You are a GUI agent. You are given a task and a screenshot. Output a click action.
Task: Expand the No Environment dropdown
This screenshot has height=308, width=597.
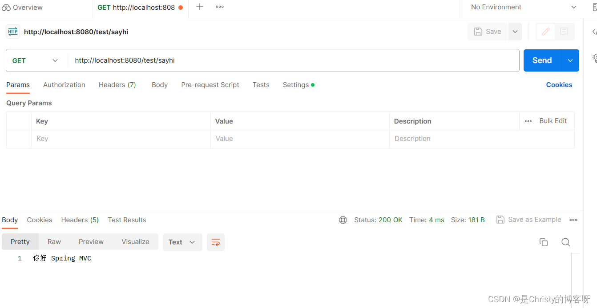pyautogui.click(x=524, y=7)
